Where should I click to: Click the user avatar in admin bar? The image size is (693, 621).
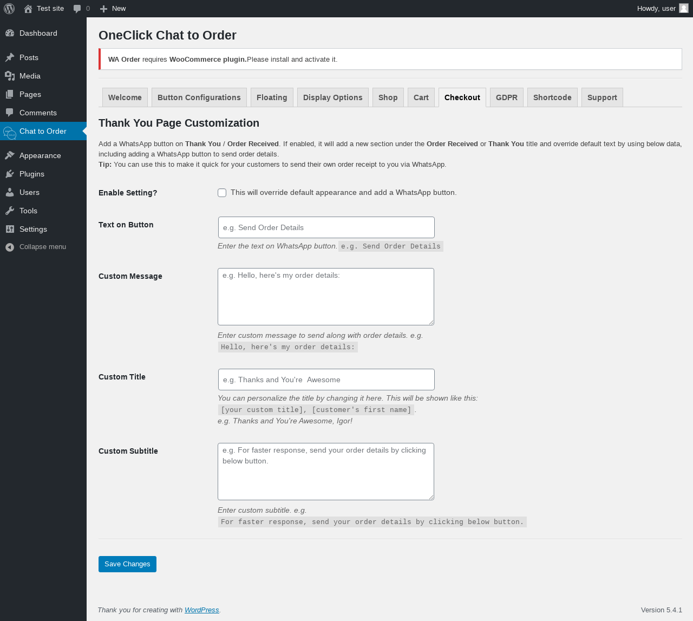click(x=684, y=9)
